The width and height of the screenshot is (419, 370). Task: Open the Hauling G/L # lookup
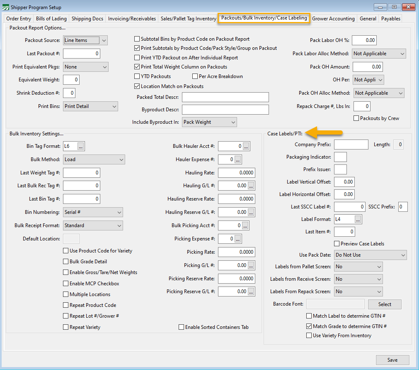(x=251, y=186)
